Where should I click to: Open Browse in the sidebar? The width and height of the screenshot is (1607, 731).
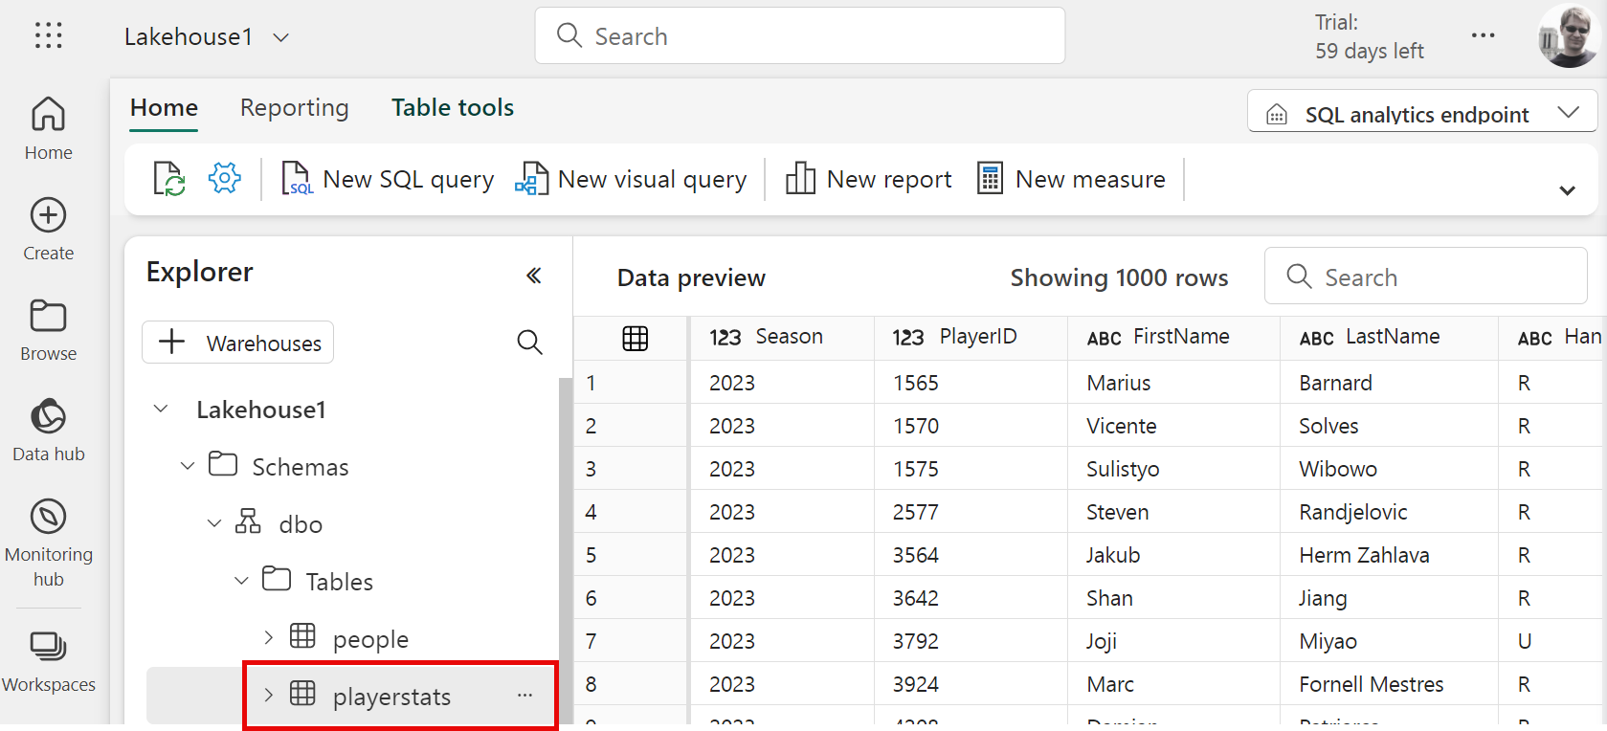[48, 329]
